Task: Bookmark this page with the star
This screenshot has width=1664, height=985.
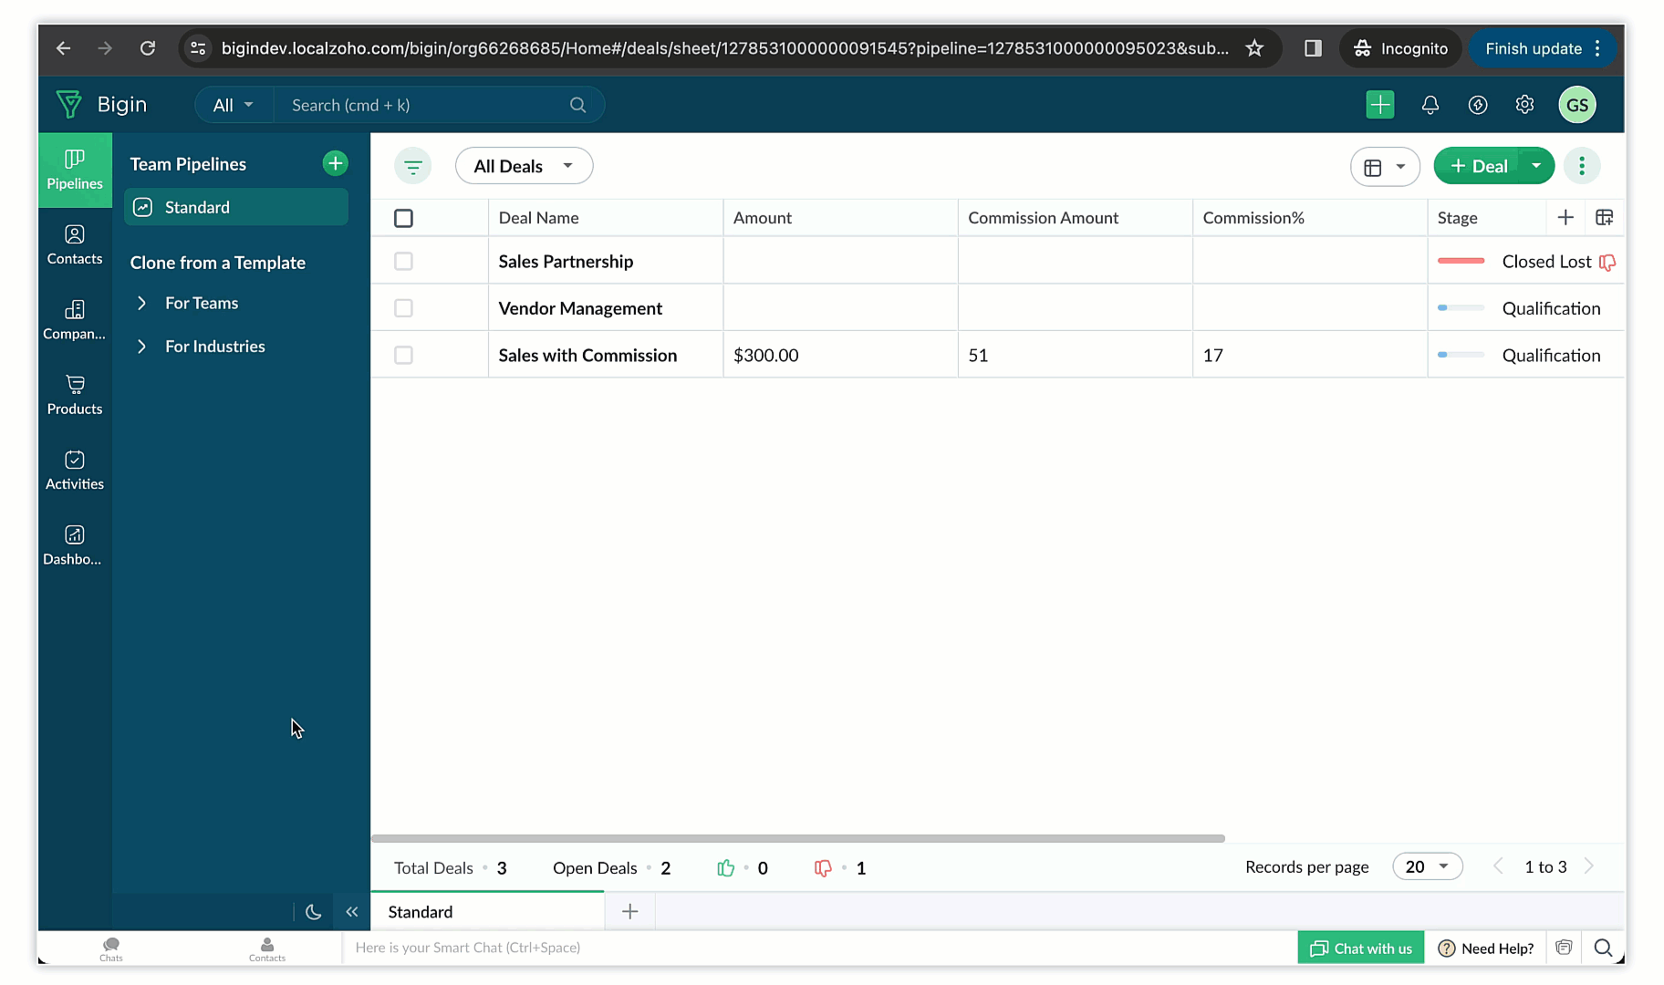Action: 1254,48
